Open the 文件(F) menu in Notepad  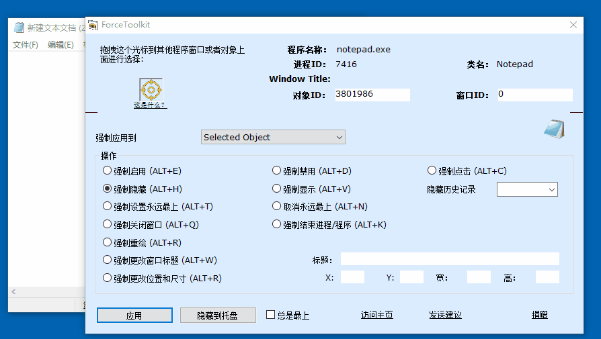pos(26,45)
